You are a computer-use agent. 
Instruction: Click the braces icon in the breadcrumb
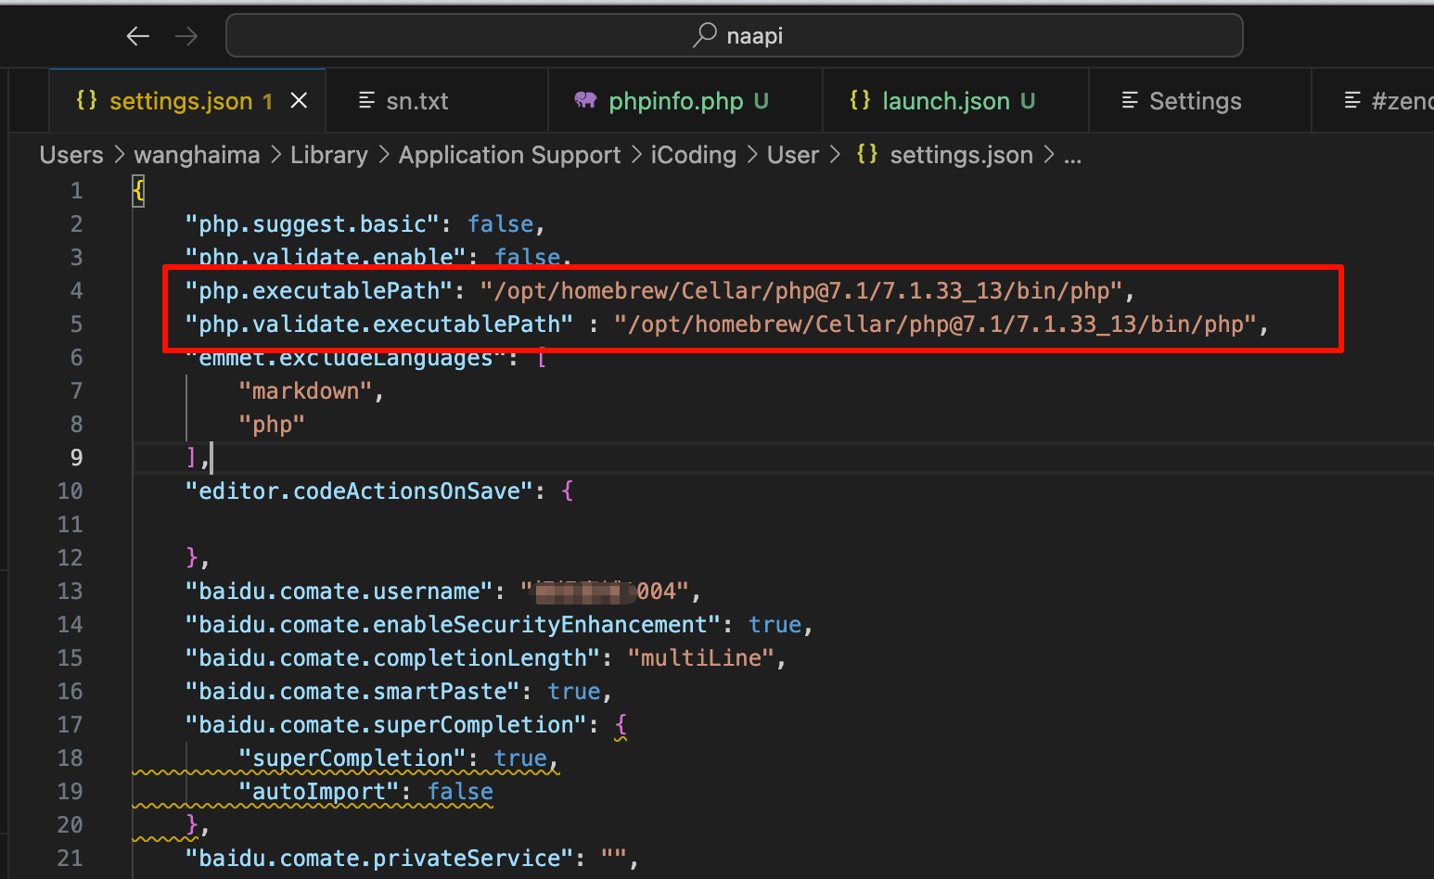tap(867, 154)
